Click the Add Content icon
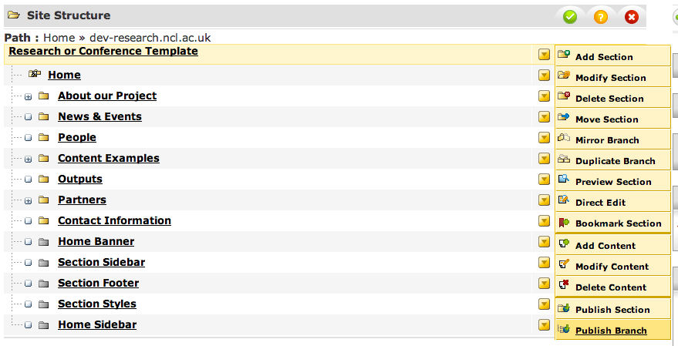Screen dimensions: 678x346 (x=564, y=244)
